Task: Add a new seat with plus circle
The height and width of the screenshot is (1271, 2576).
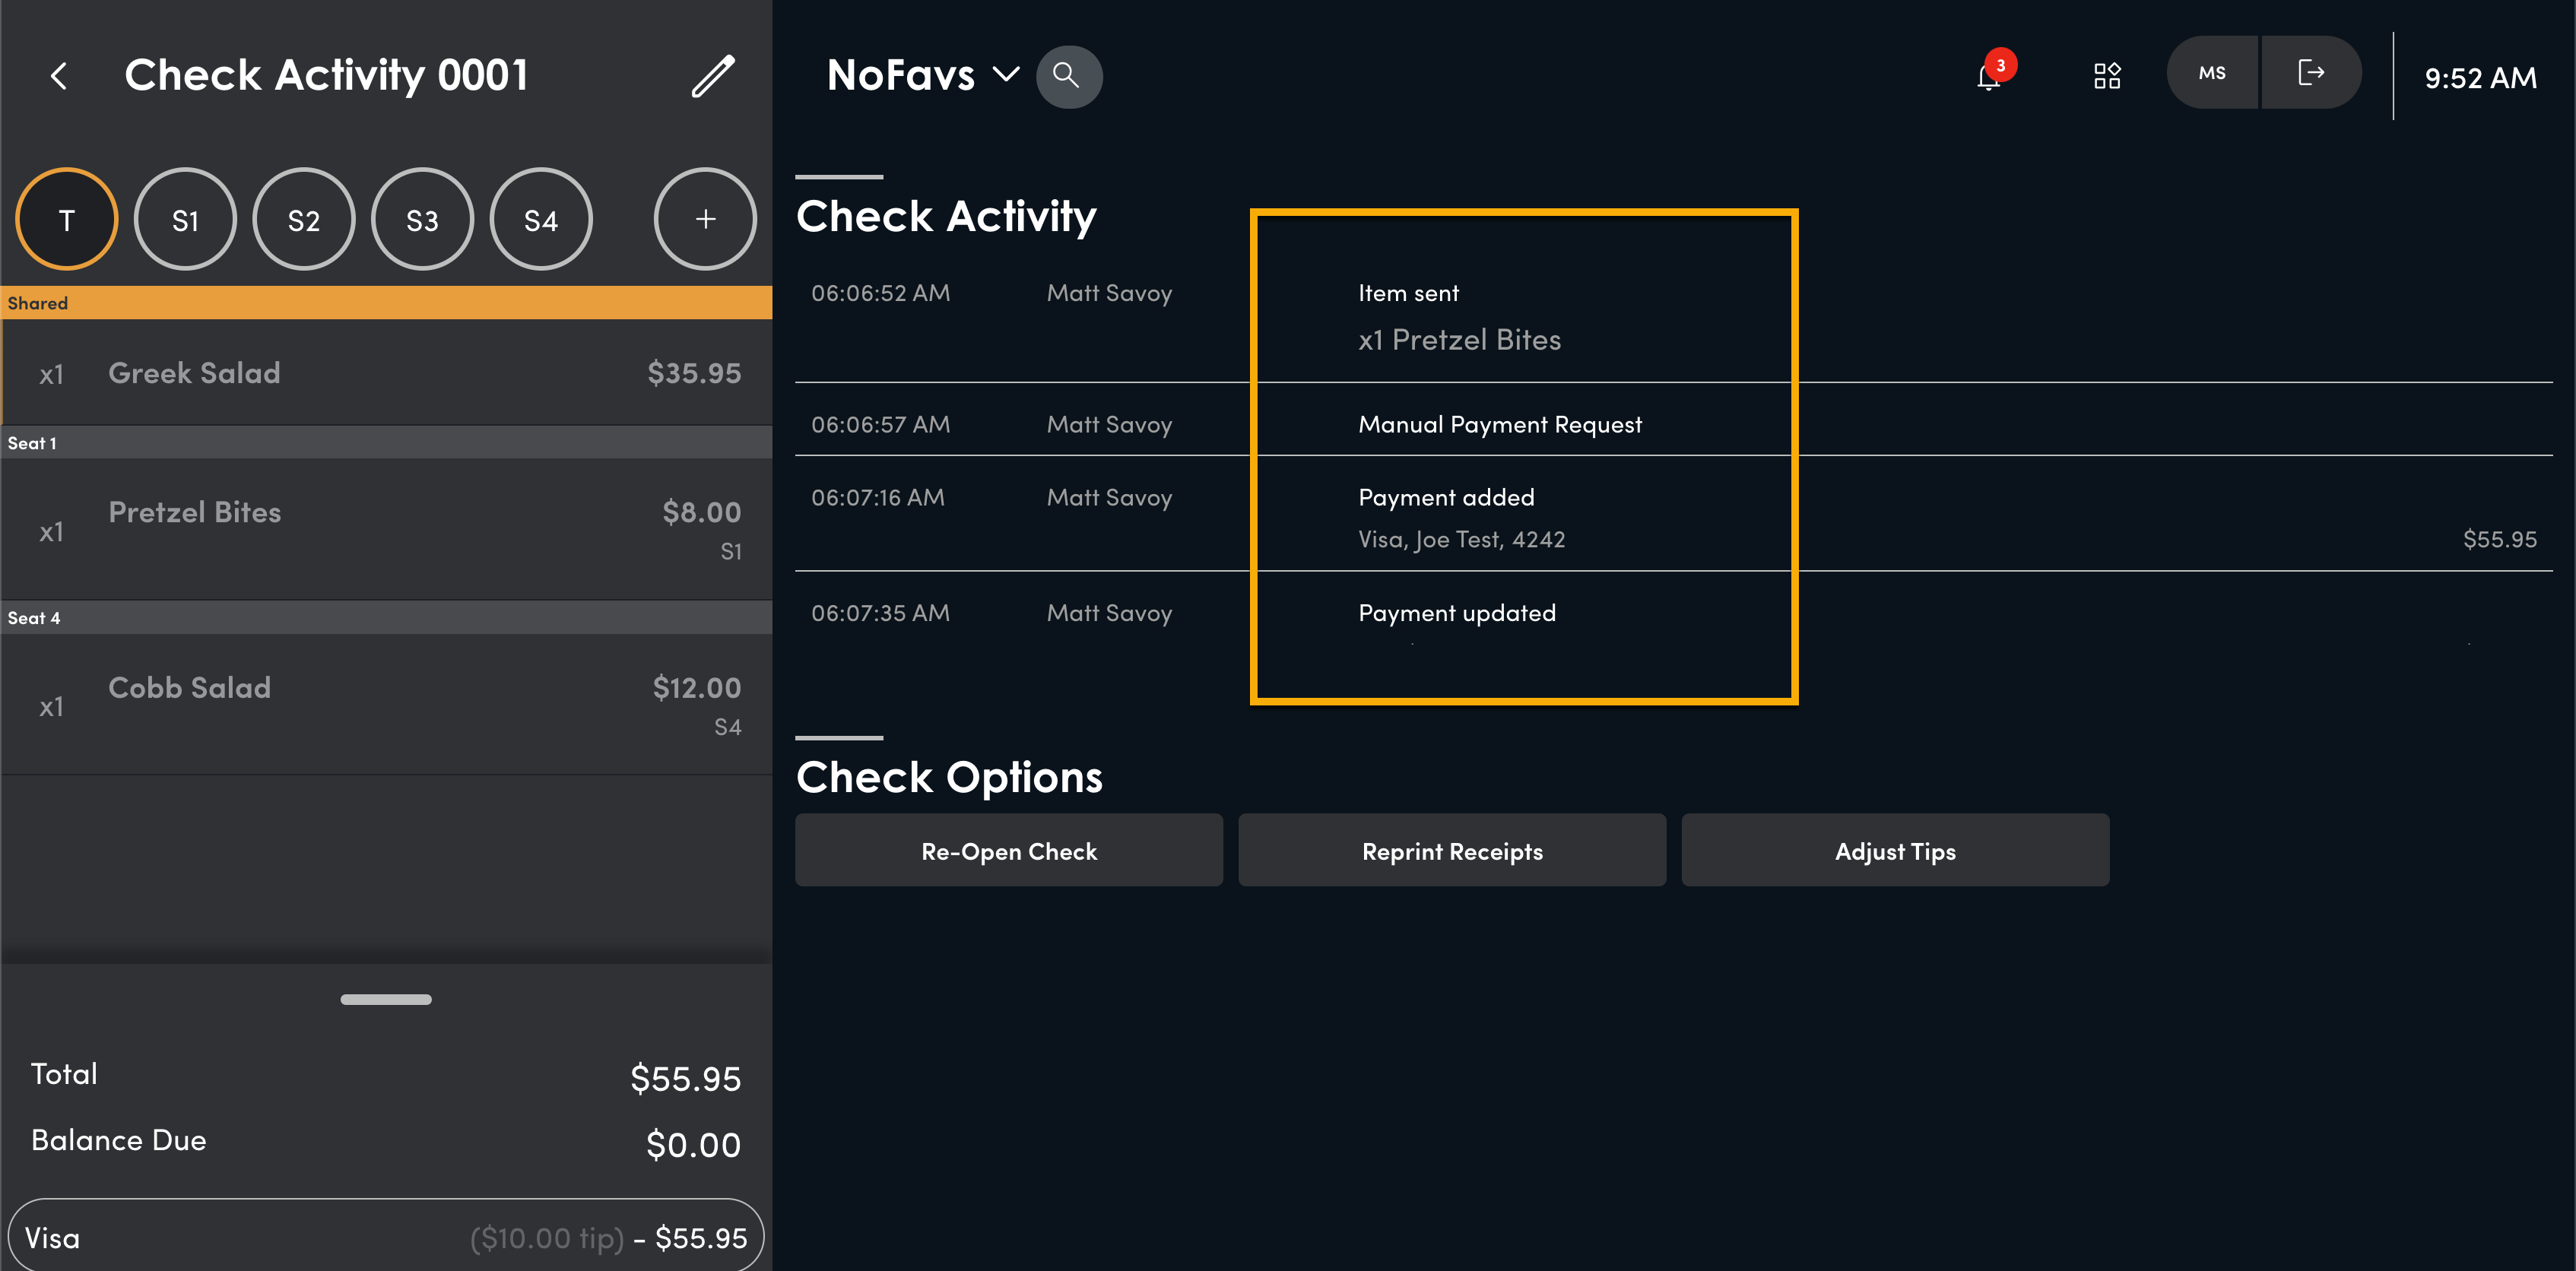Action: [705, 219]
